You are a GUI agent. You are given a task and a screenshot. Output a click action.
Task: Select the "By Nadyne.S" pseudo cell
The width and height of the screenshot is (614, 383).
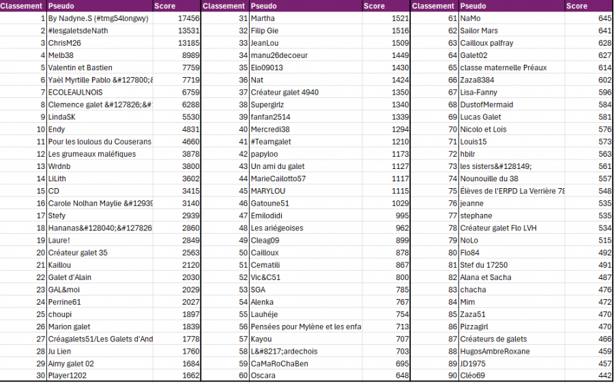coord(98,18)
